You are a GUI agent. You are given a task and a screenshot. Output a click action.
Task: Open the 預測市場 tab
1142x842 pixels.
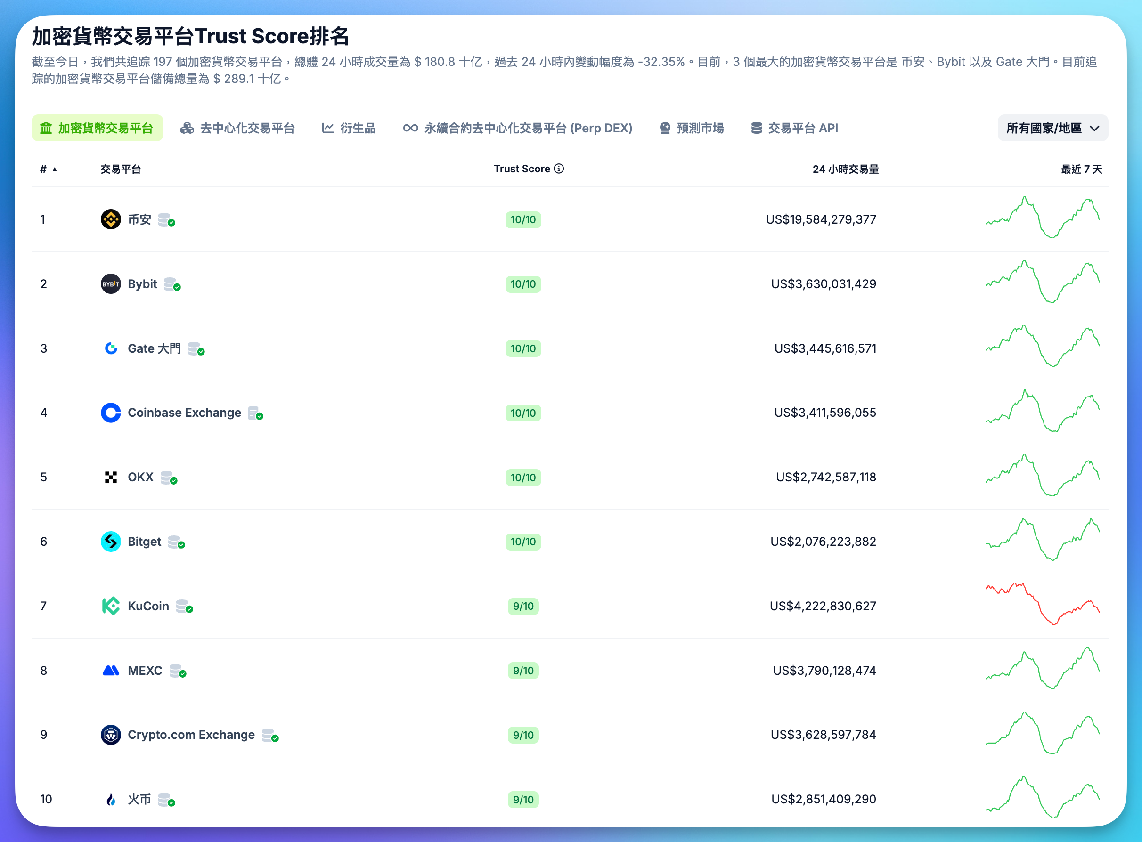coord(692,128)
